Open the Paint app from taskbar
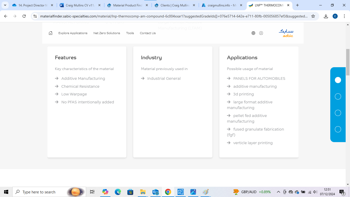350x197 pixels. click(206, 192)
